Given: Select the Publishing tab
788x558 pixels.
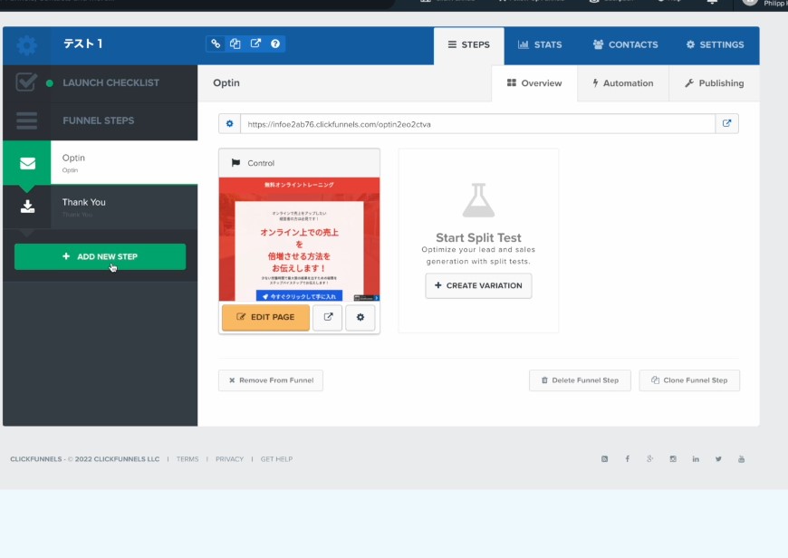Looking at the screenshot, I should pyautogui.click(x=714, y=83).
